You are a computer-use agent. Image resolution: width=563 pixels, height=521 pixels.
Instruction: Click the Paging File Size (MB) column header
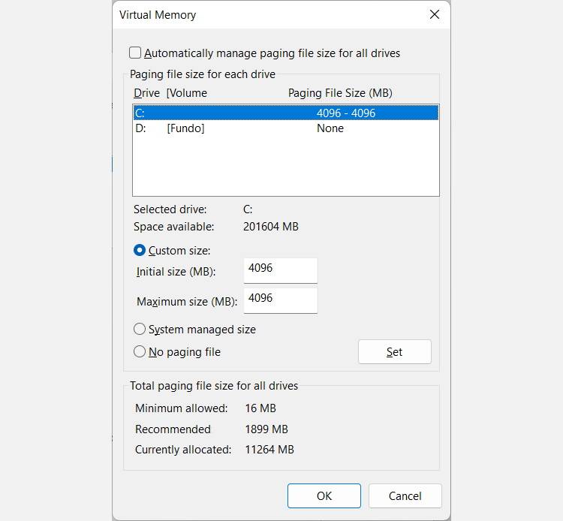(x=340, y=93)
